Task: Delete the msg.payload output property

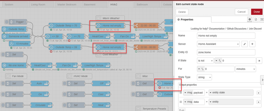Action: coord(258,93)
